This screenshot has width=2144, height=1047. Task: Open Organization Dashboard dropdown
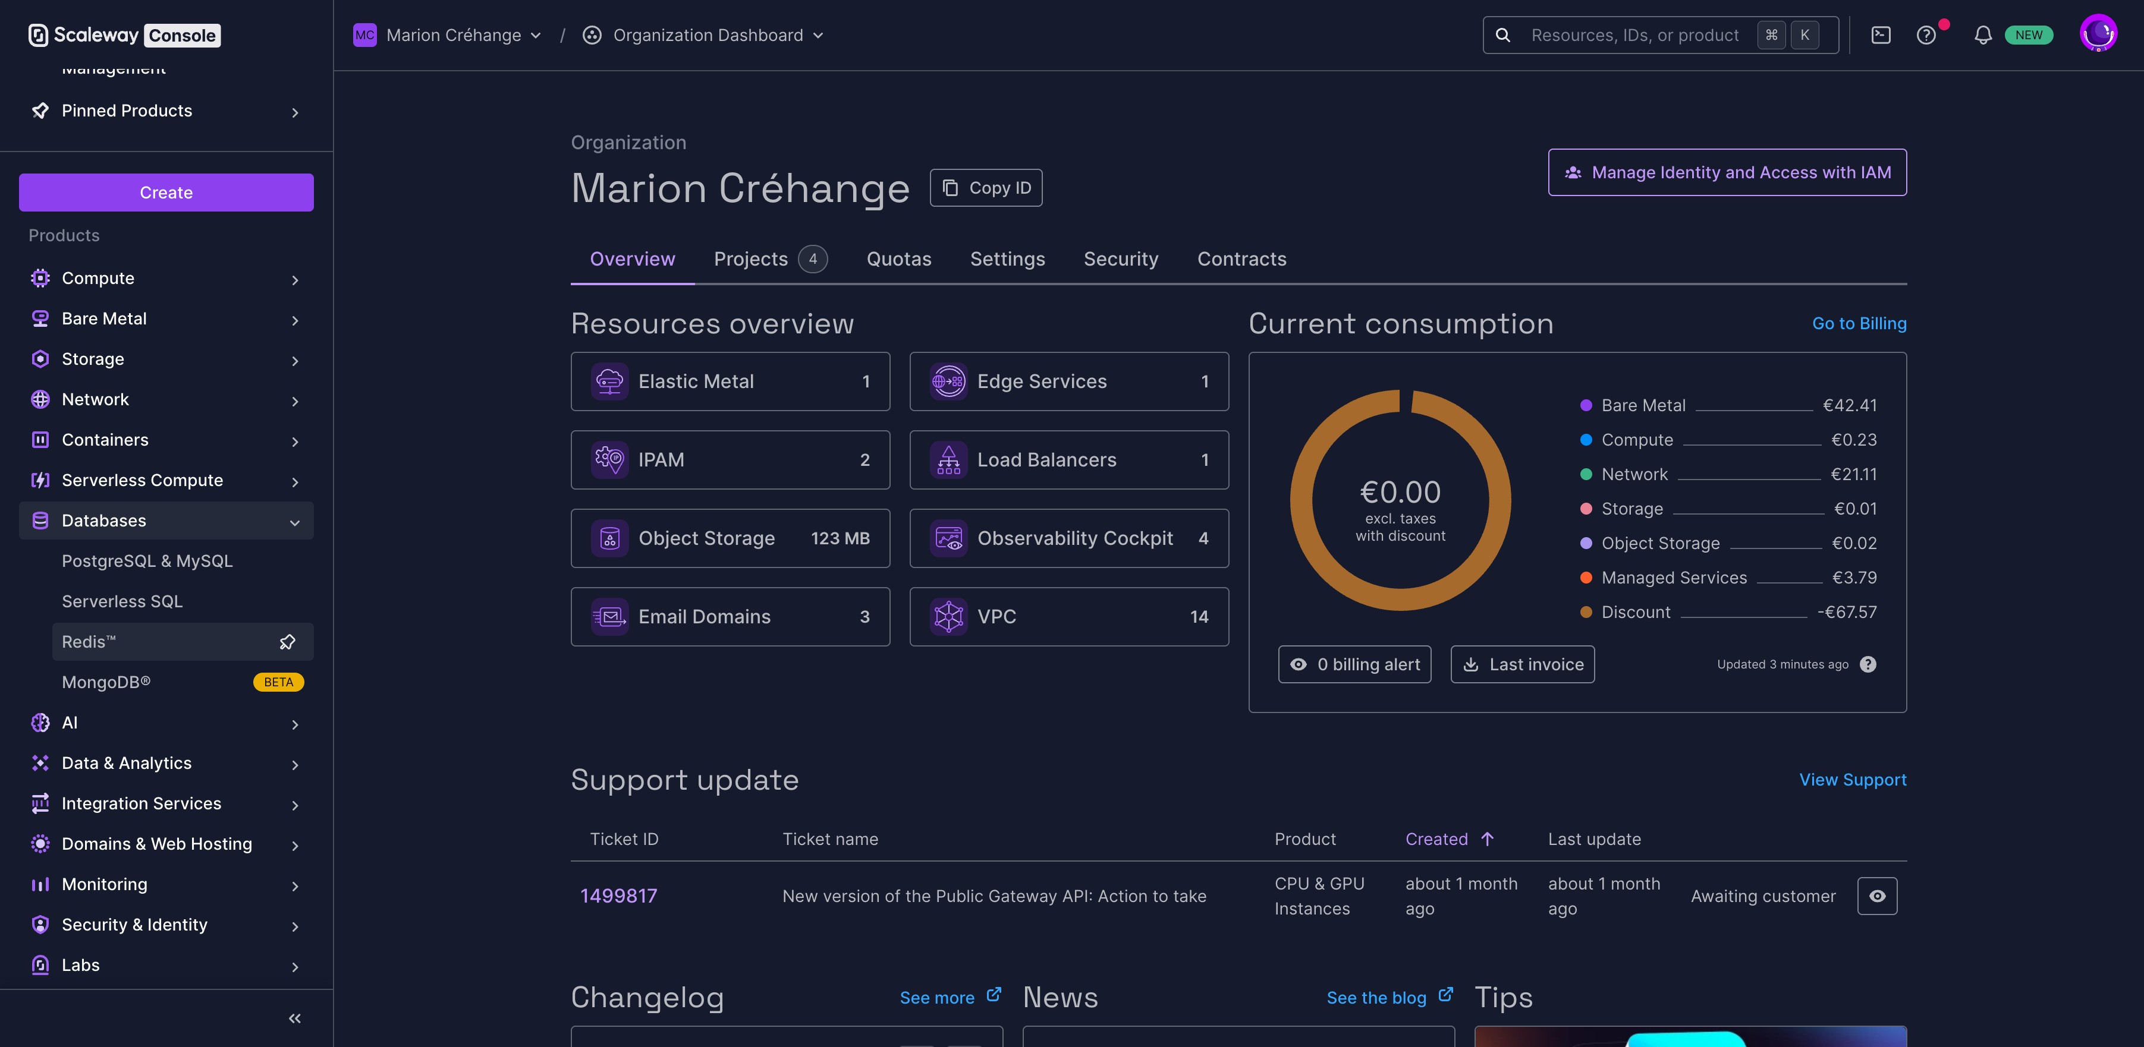[x=703, y=35]
